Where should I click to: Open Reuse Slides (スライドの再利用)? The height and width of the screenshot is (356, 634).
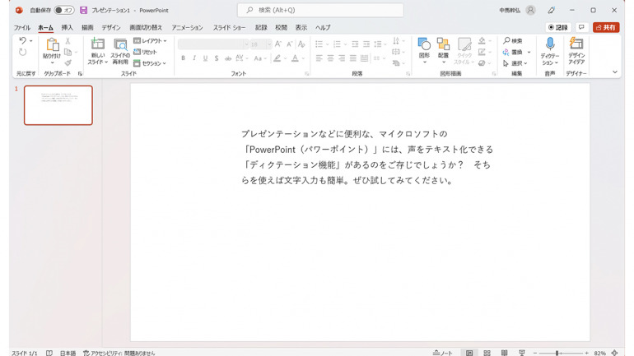(x=120, y=51)
